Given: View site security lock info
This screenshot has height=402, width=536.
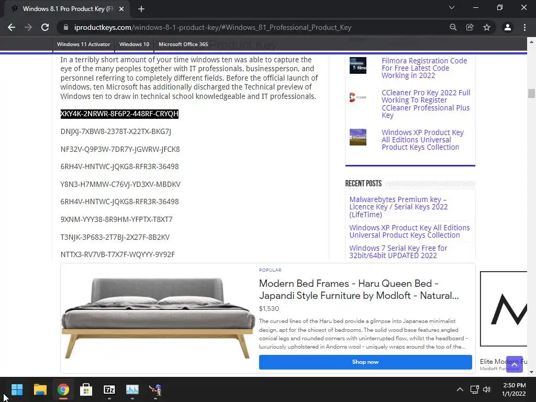Looking at the screenshot, I should click(66, 27).
